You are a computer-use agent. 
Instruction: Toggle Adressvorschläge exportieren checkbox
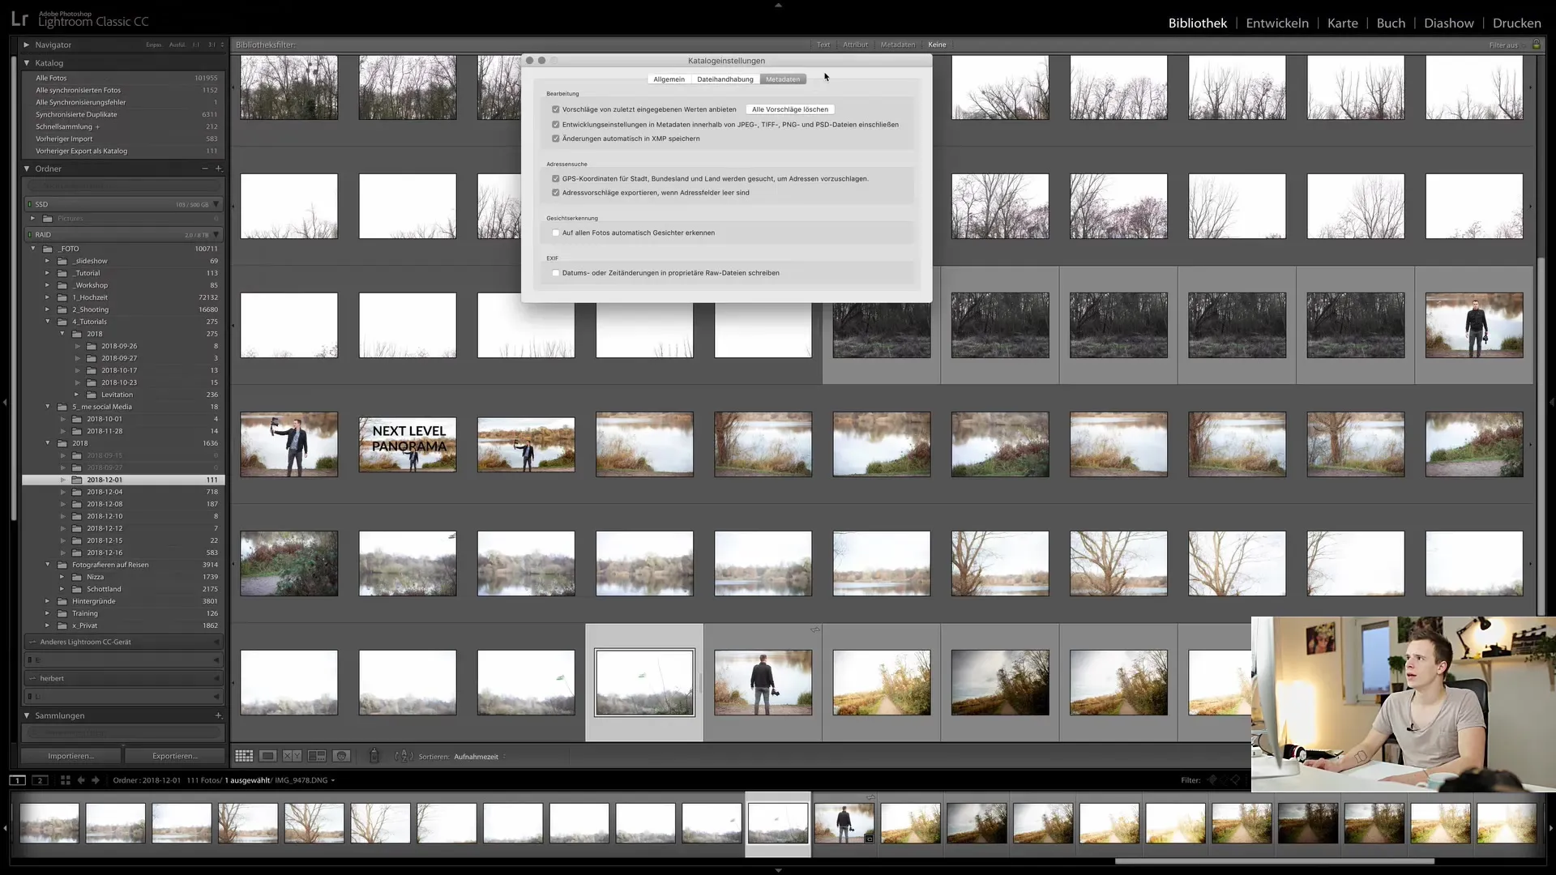(556, 193)
